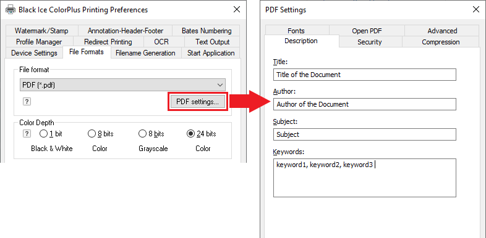Open the Filename Generation tab
This screenshot has height=238, width=486.
(145, 53)
